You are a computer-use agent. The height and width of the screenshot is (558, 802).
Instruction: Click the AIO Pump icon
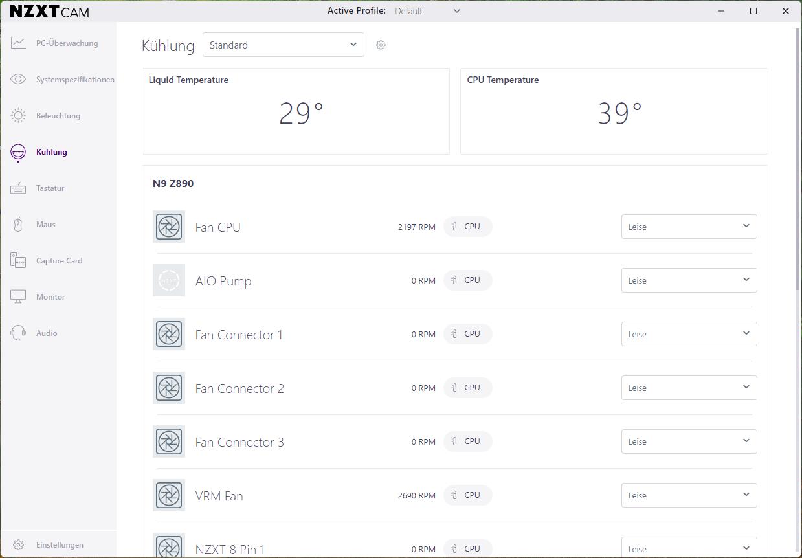[169, 280]
